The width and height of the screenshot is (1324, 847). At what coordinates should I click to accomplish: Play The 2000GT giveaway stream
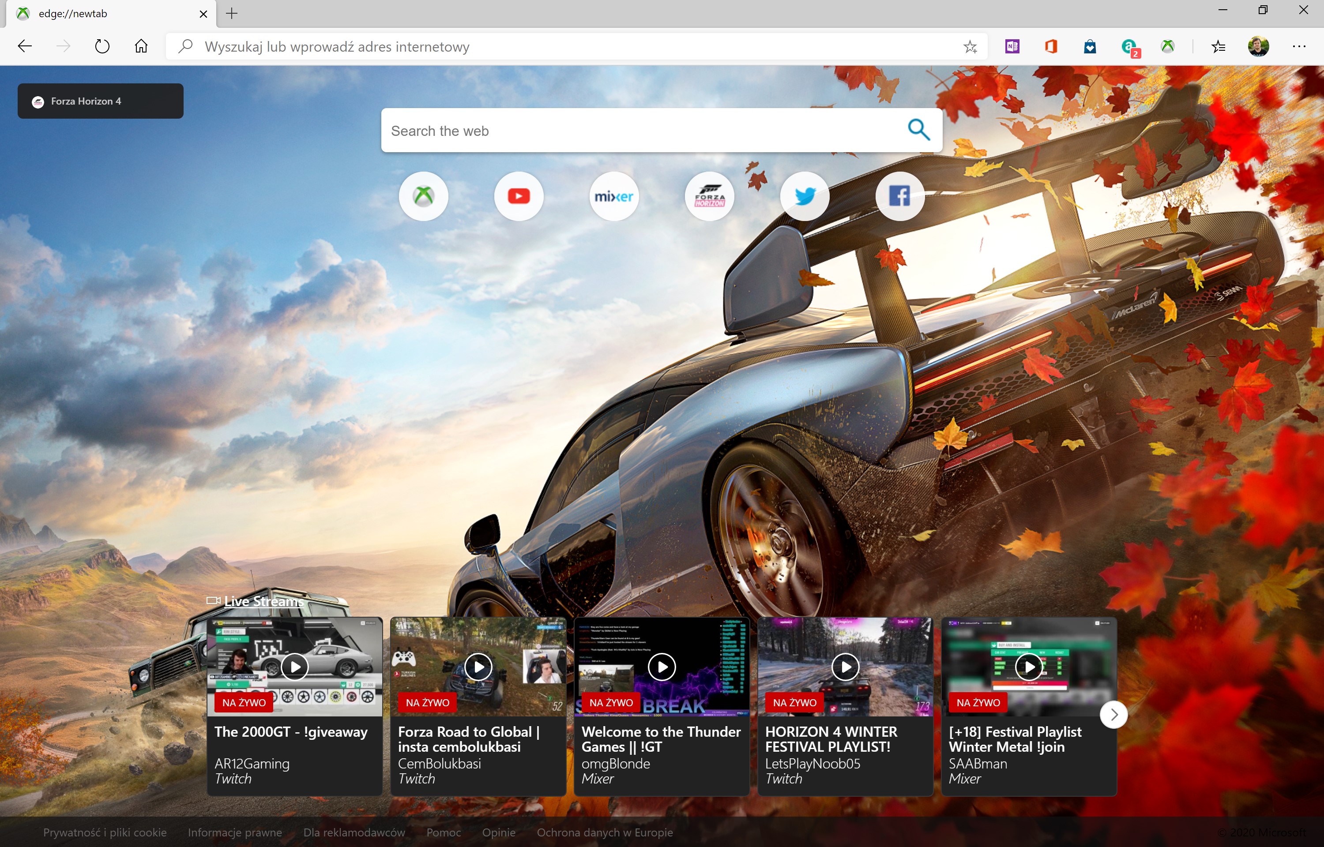tap(295, 667)
